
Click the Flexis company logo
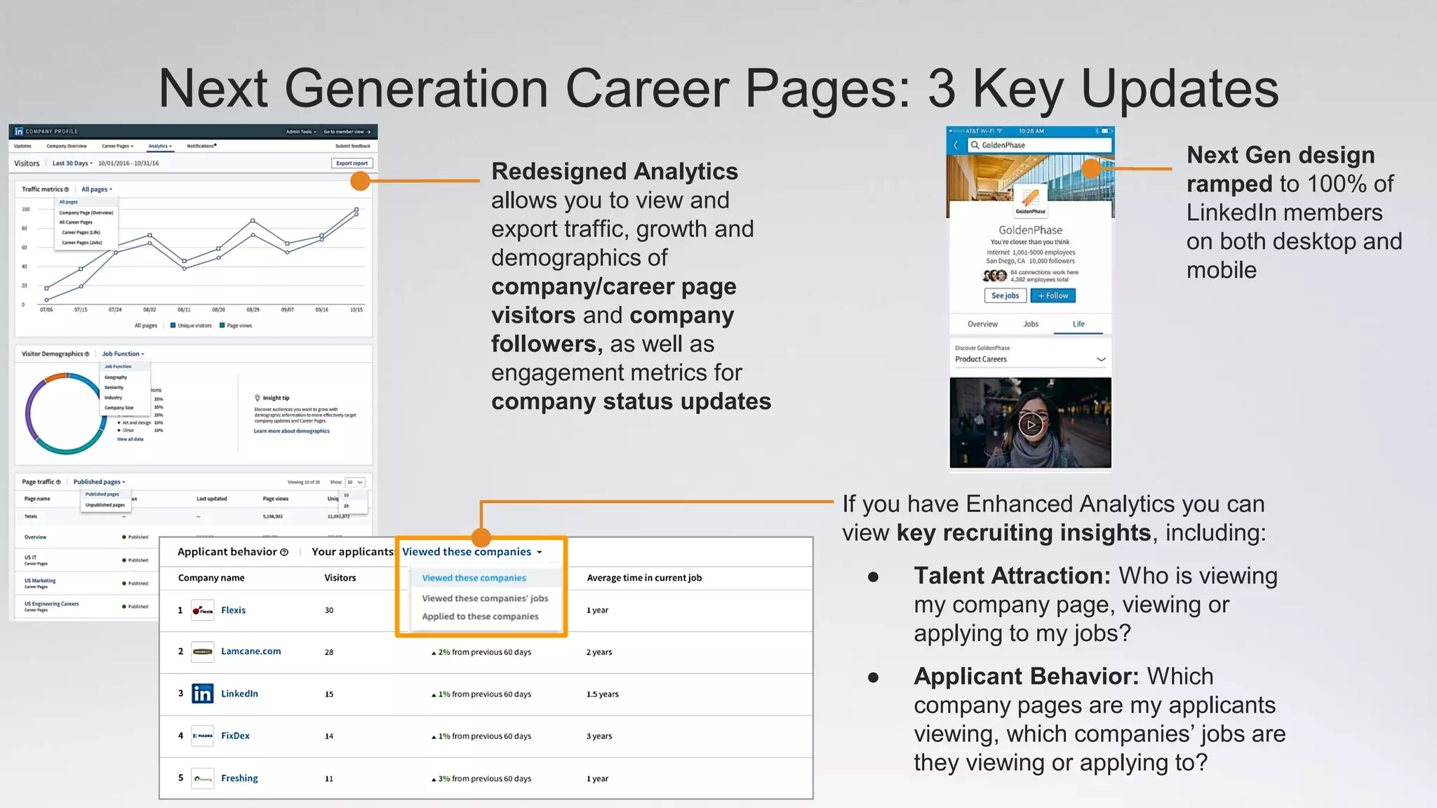(203, 610)
